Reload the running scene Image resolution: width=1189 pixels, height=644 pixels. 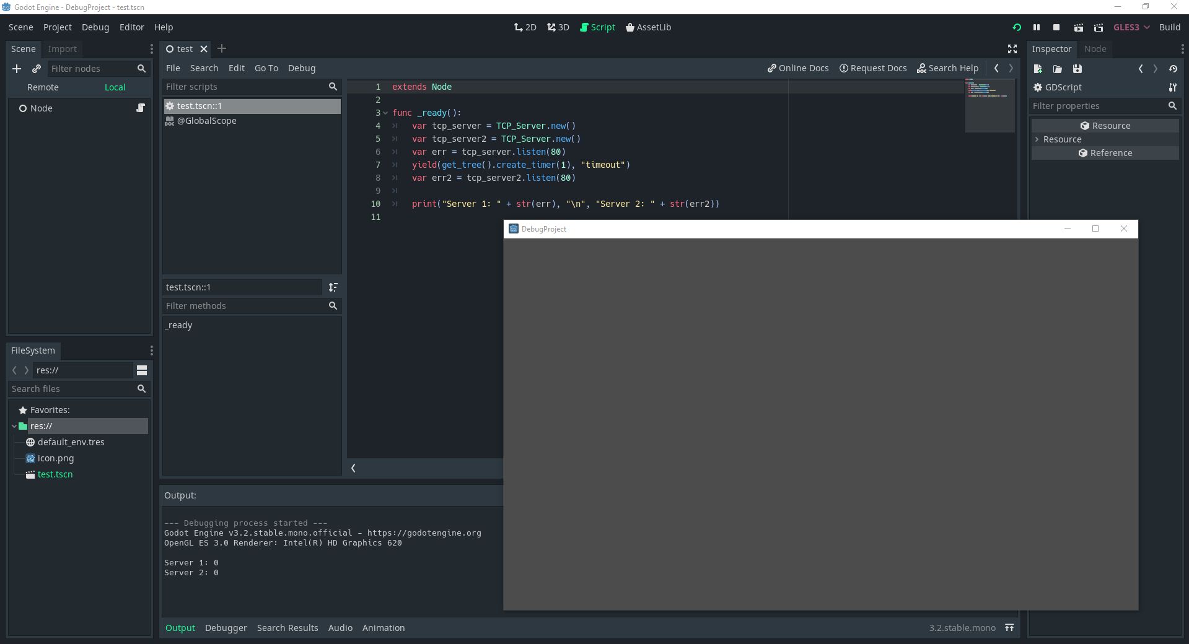click(1017, 27)
